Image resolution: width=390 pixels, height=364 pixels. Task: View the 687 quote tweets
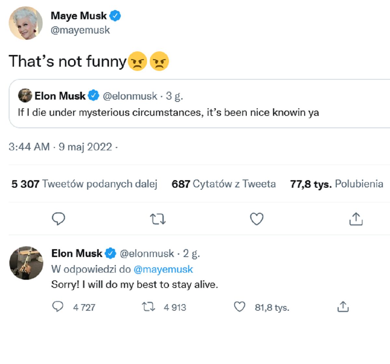point(224,184)
